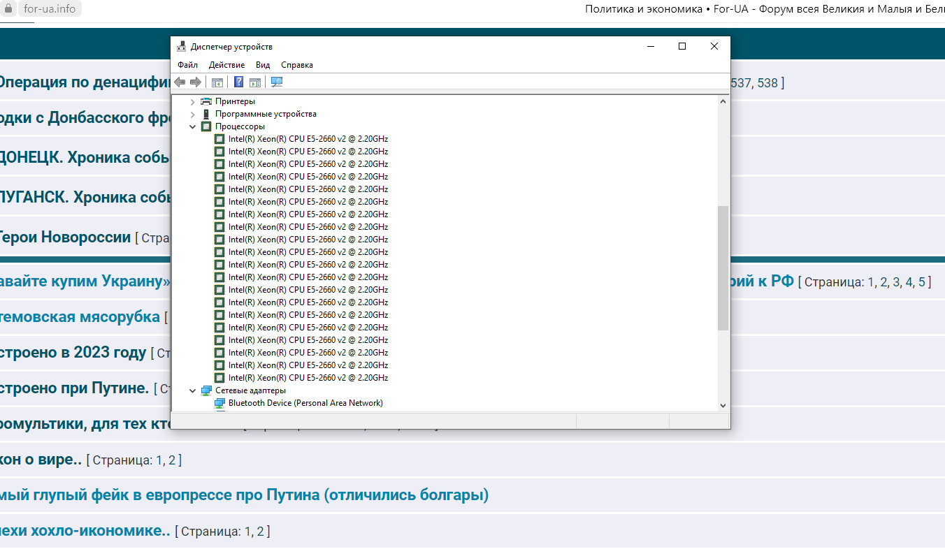Open the Вид menu
945x549 pixels.
point(263,65)
